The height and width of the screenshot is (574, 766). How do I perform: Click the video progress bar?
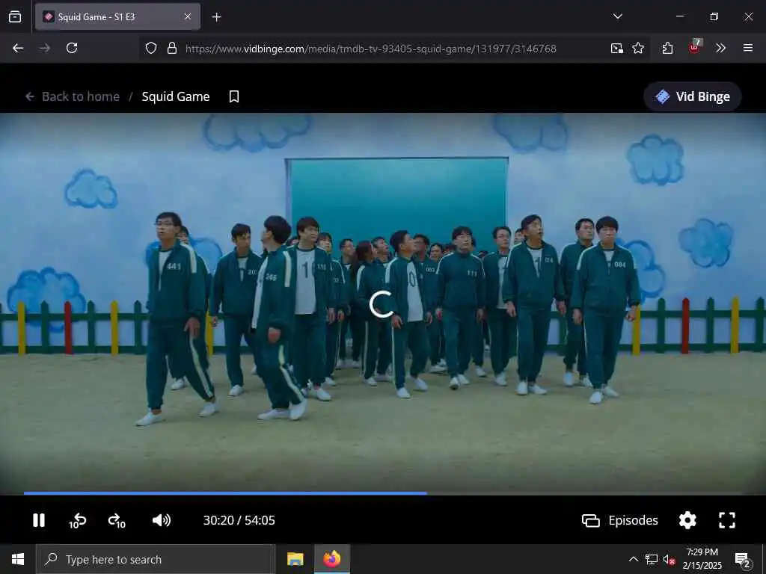(x=382, y=493)
